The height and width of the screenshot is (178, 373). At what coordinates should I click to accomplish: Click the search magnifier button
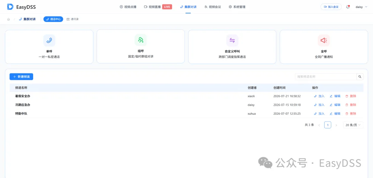tap(360, 76)
